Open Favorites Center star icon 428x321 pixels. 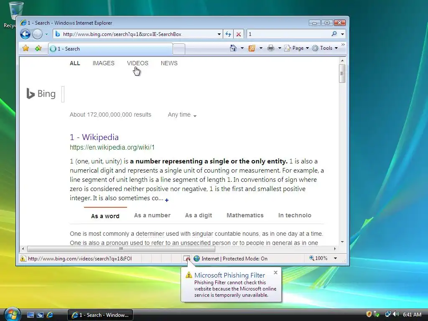click(x=25, y=48)
